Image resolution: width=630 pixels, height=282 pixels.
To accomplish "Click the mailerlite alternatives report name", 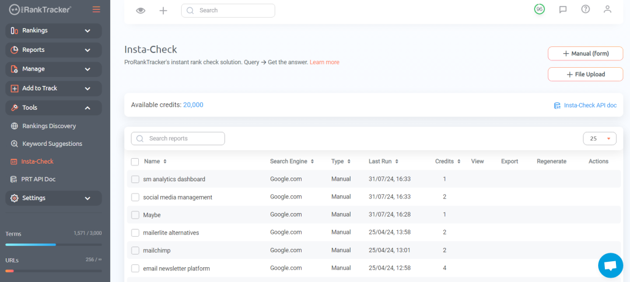I will pos(171,233).
